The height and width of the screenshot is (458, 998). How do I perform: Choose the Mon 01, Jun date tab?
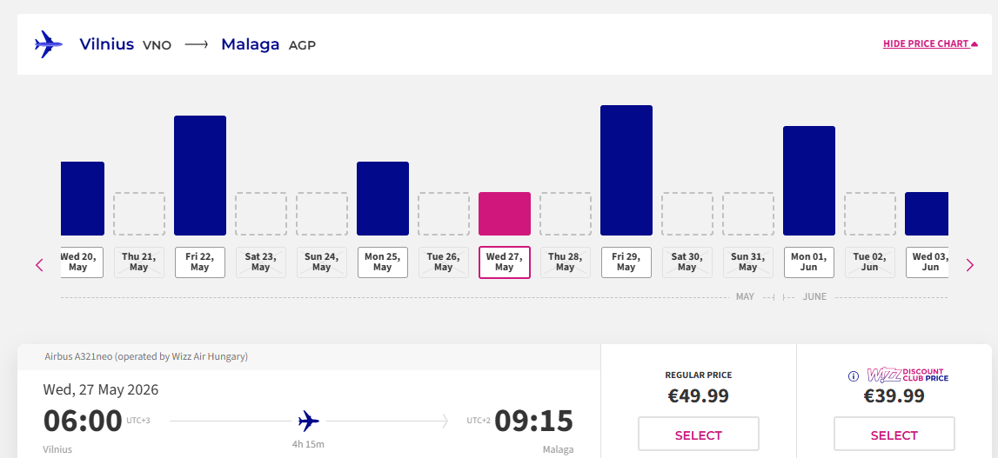(x=809, y=262)
